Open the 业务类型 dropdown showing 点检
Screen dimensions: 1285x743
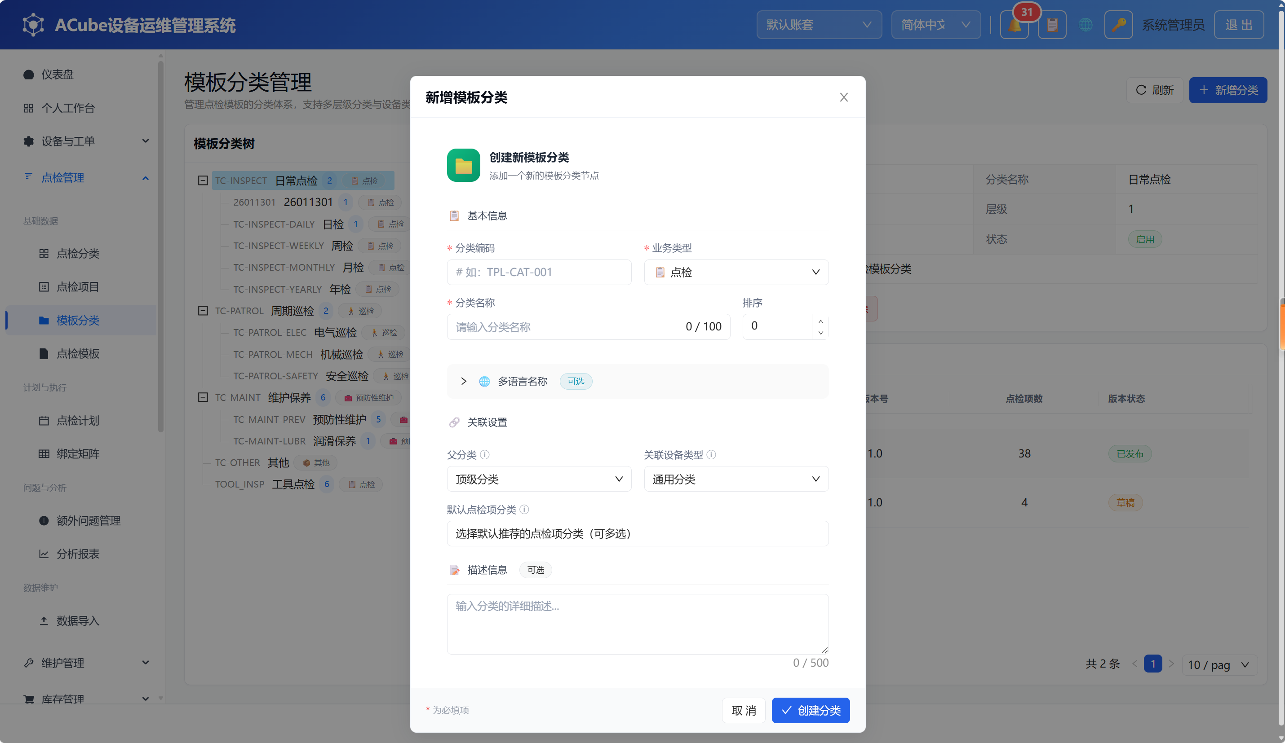(736, 272)
